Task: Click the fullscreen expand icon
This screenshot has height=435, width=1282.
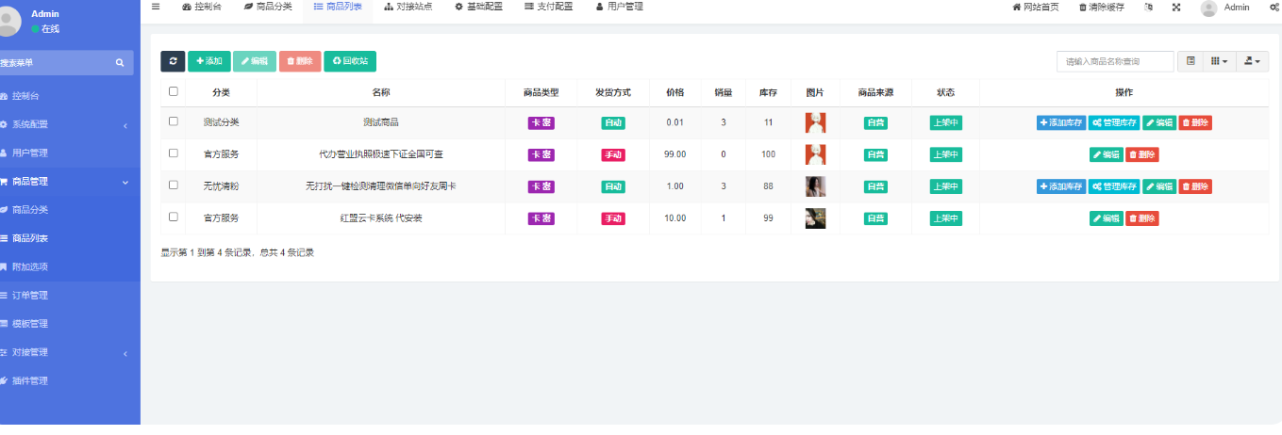Action: (x=1176, y=8)
